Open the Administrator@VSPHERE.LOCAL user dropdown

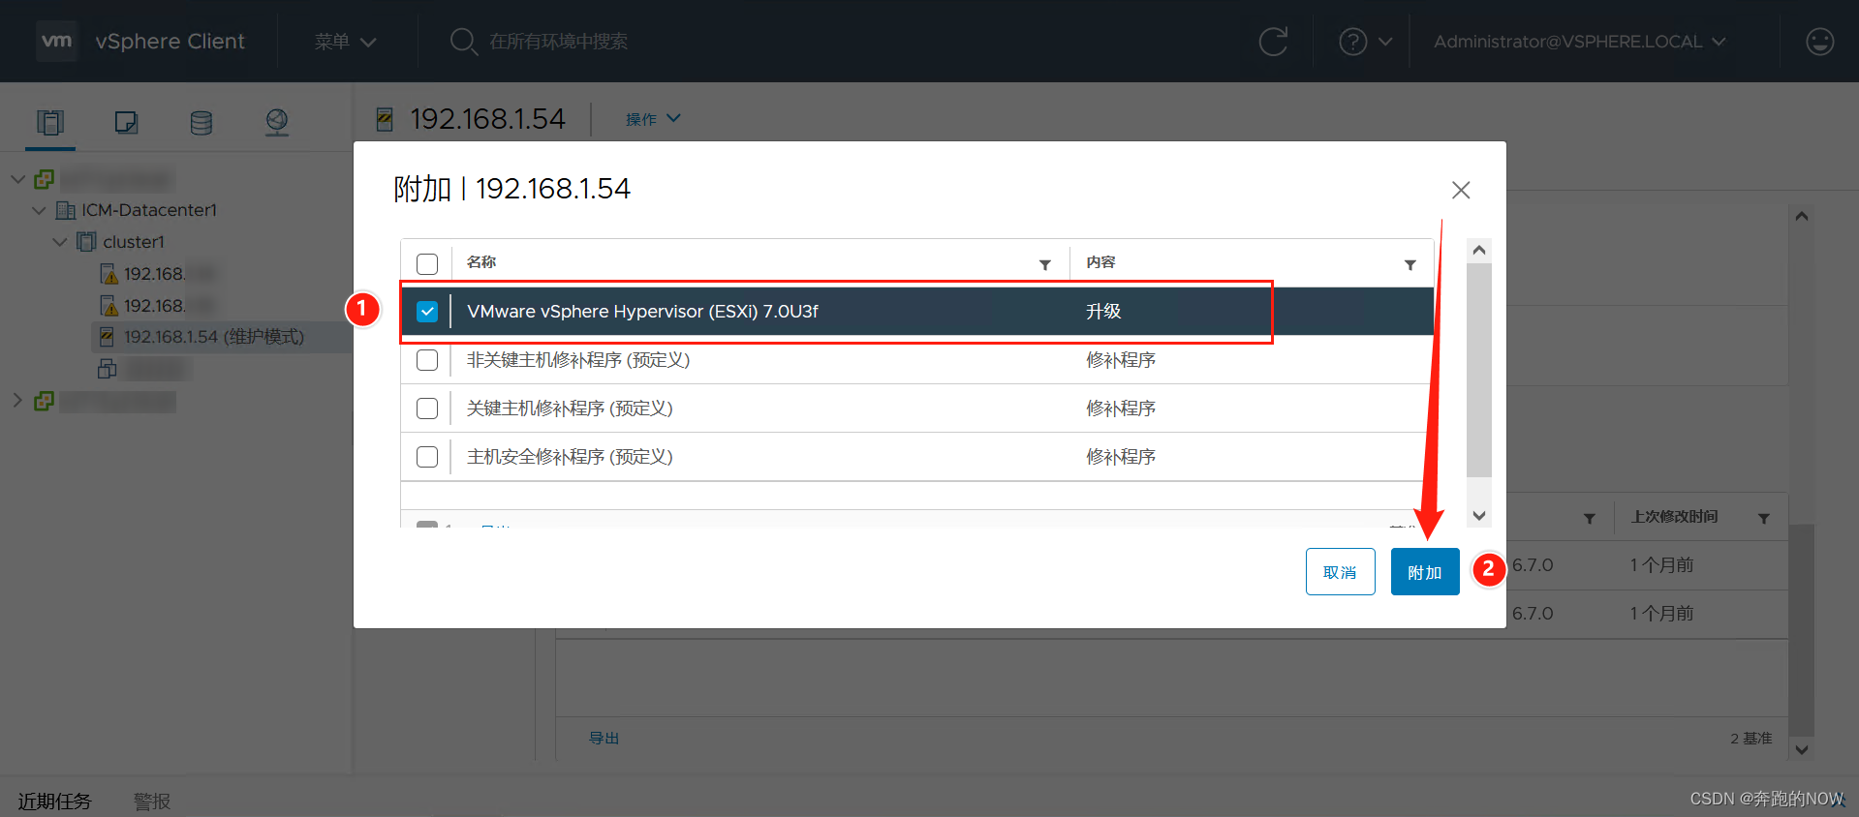(x=1579, y=42)
